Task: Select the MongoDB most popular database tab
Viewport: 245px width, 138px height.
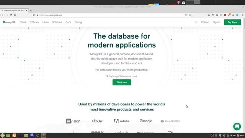Action: point(14,10)
